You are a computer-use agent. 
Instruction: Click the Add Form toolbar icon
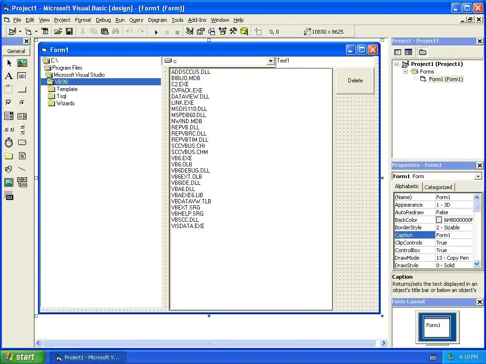tap(28, 32)
